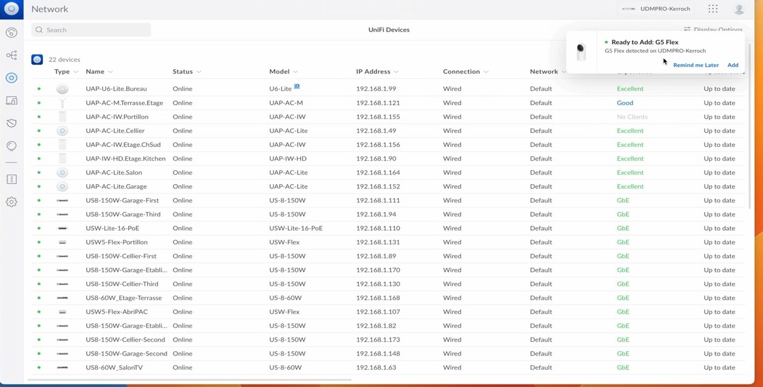Click the UAP-AC-M.Terrasse.Etage device icon
This screenshot has height=387, width=763.
point(62,103)
